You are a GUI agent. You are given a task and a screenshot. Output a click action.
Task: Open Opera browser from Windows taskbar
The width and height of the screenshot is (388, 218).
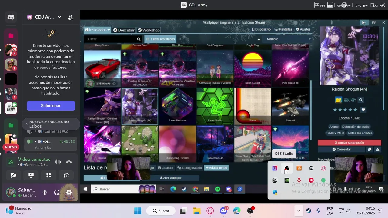point(210,211)
